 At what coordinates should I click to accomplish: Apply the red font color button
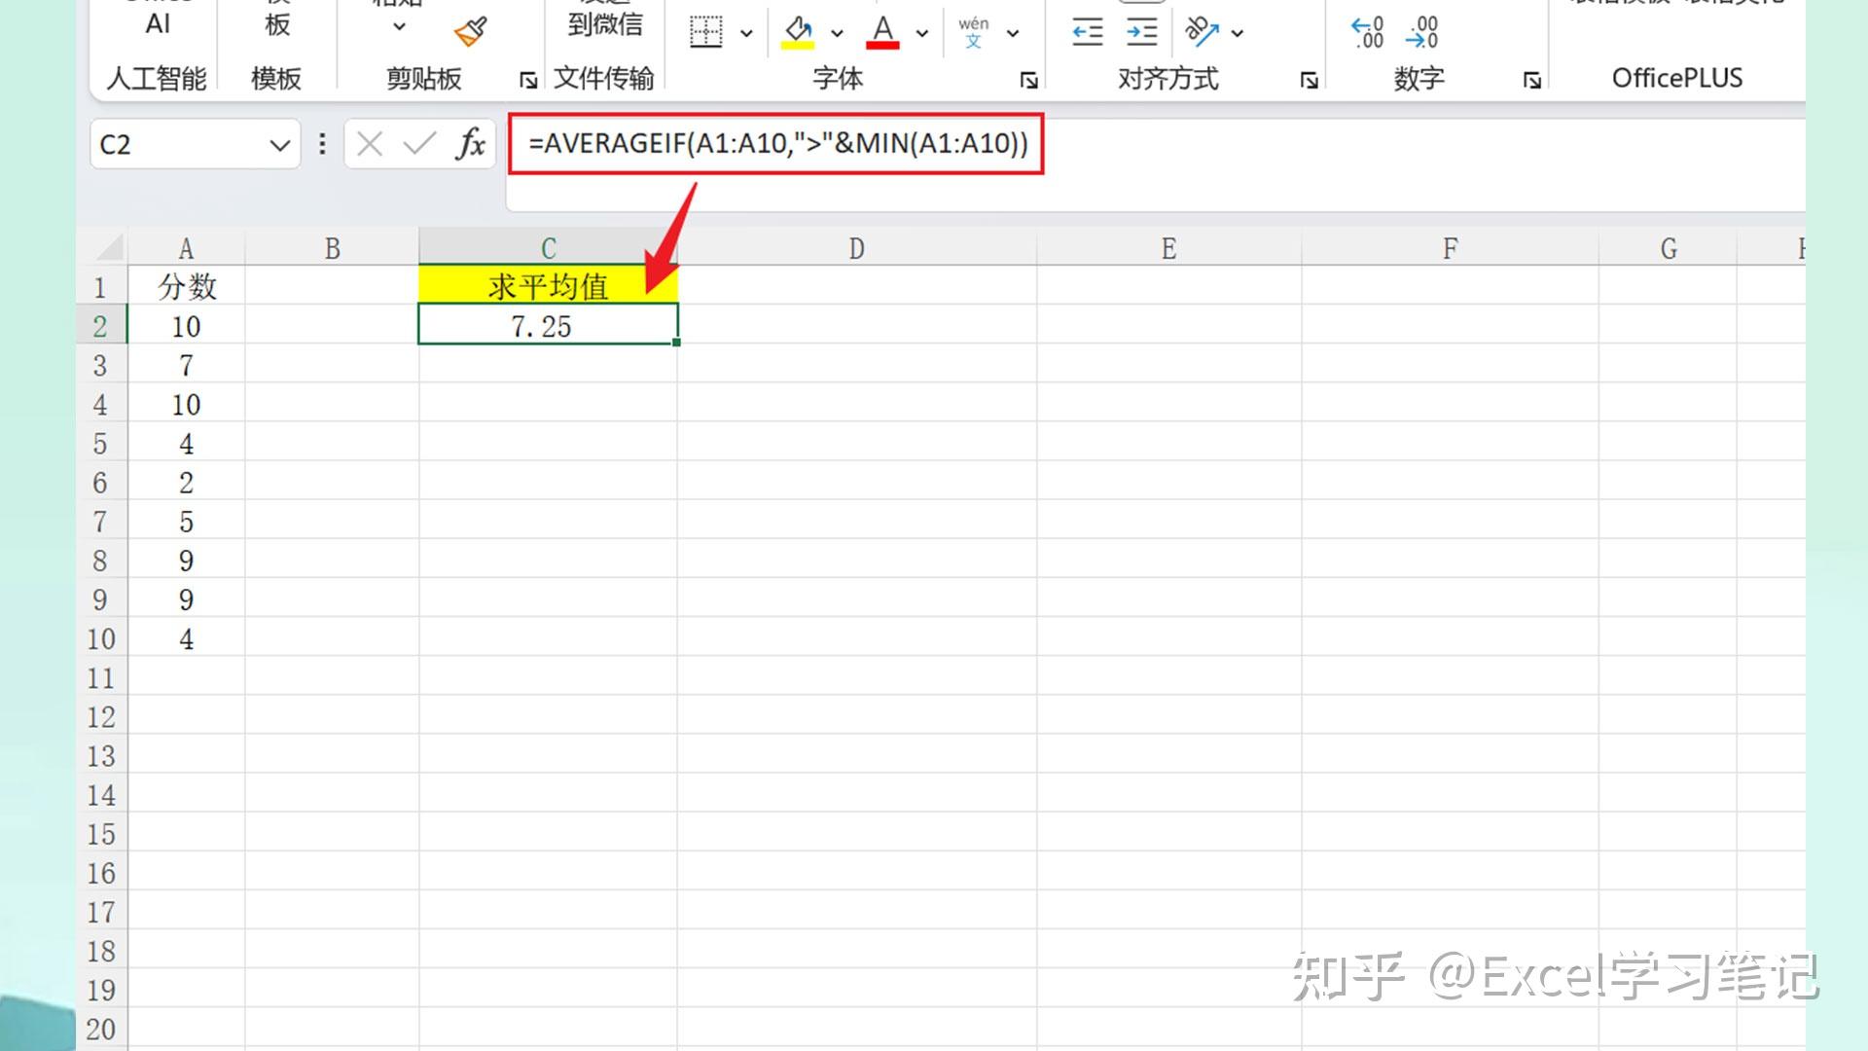pos(882,32)
